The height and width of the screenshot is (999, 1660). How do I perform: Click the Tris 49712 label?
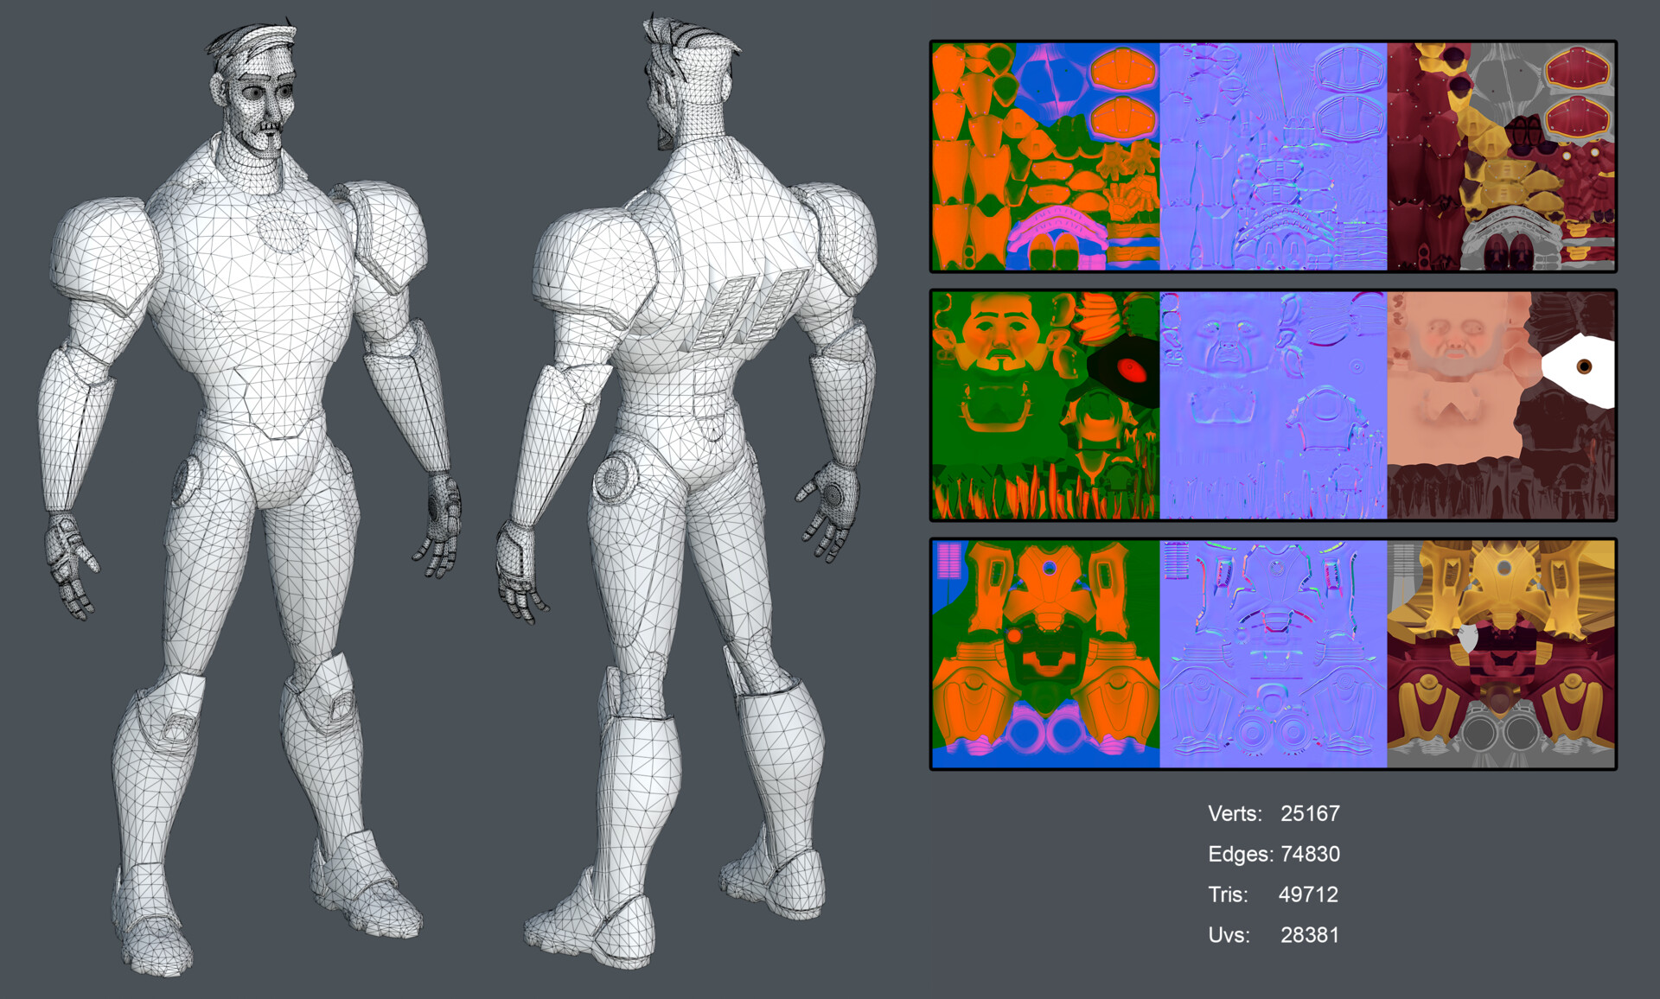[x=1273, y=894]
